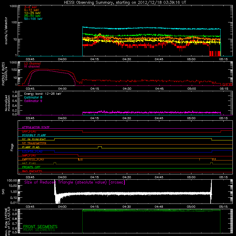Viewport: 236px width, 236px height.
Task: Click the counts/s/detector y-axis label
Action: [x=6, y=31]
